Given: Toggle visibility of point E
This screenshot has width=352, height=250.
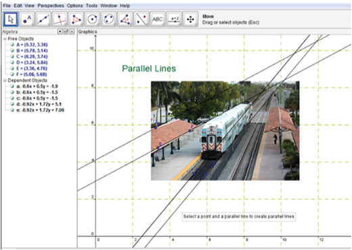Looking at the screenshot, I should tap(12, 68).
